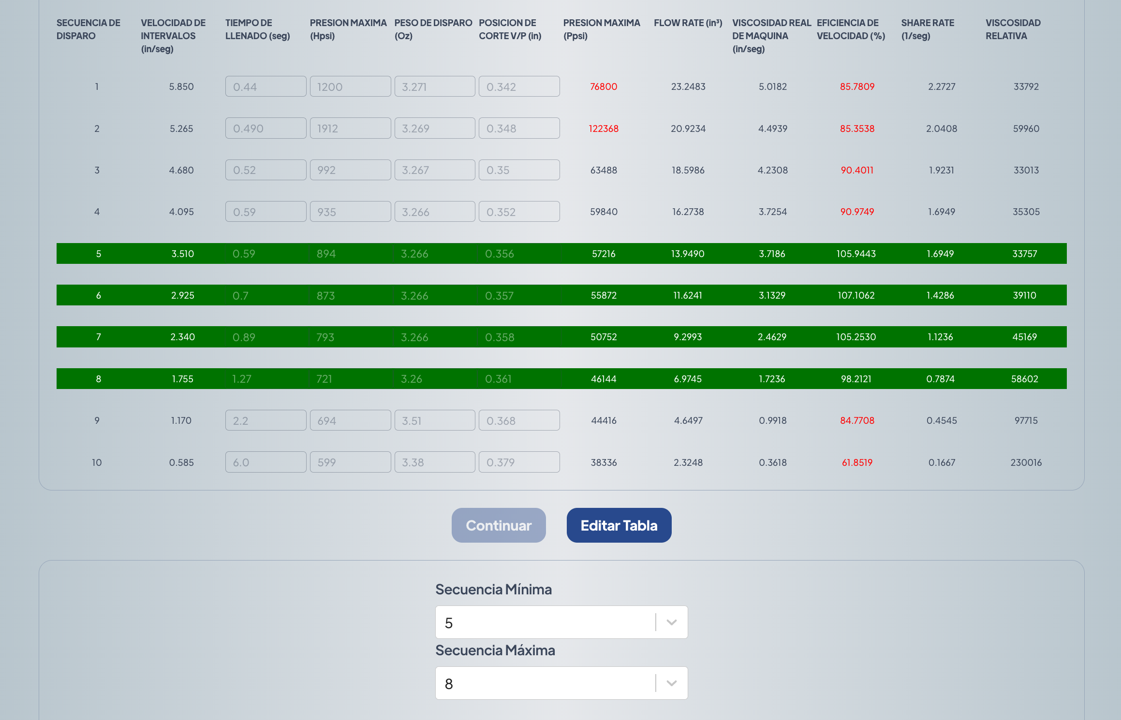Click max pressure field showing 599
1121x720 pixels.
350,462
